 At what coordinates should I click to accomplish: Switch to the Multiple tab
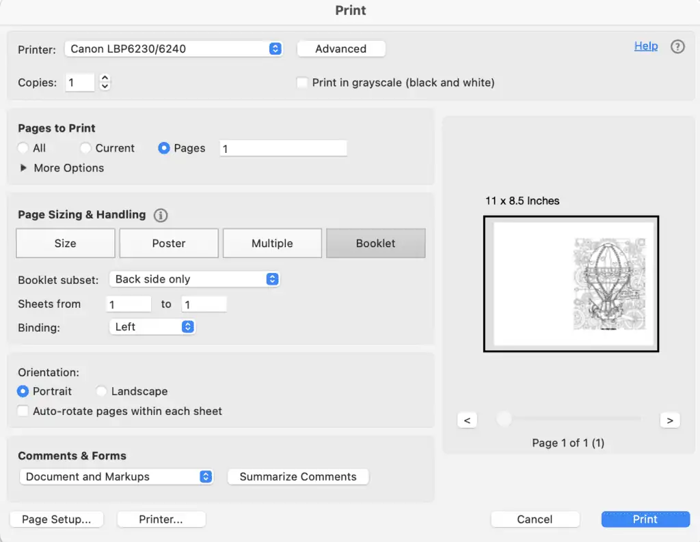[272, 244]
